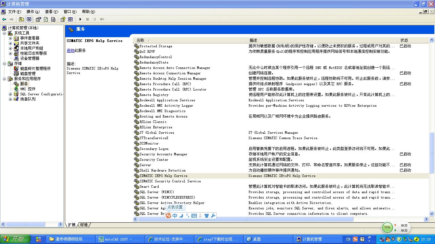Switch to the 扩展 tab

click(72, 225)
